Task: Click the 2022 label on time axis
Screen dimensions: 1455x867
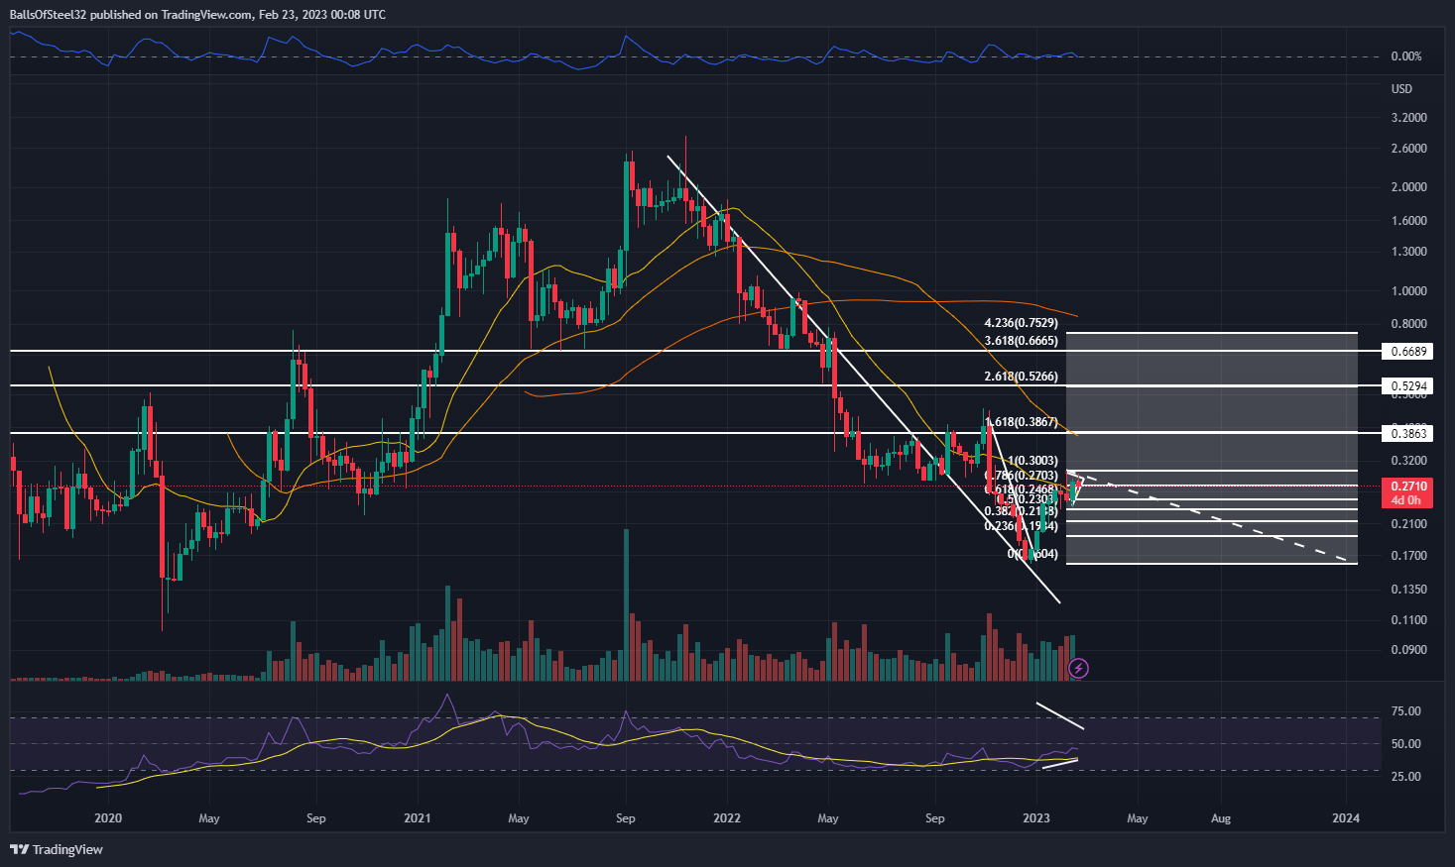Action: tap(727, 818)
